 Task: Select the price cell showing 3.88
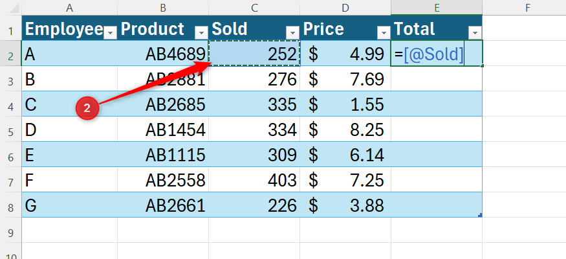point(345,205)
